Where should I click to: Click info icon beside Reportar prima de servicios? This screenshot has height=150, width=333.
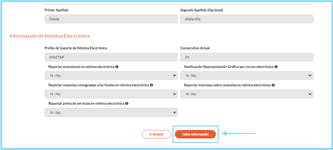[127, 104]
